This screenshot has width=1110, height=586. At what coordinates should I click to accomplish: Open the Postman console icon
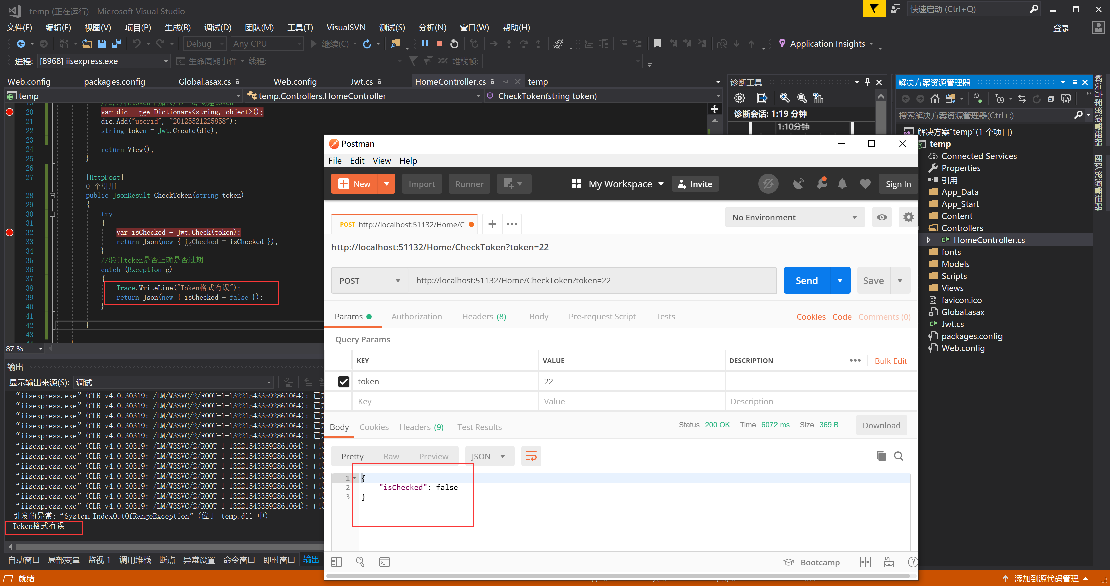[384, 562]
